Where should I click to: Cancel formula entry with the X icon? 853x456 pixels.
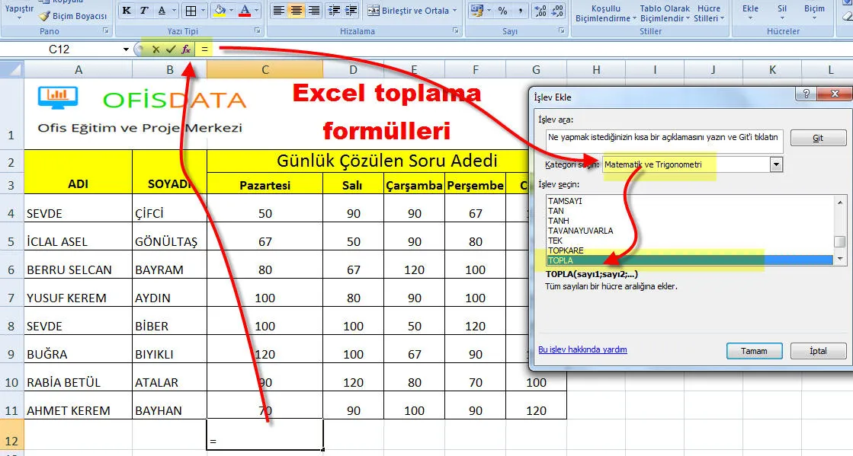pyautogui.click(x=156, y=49)
